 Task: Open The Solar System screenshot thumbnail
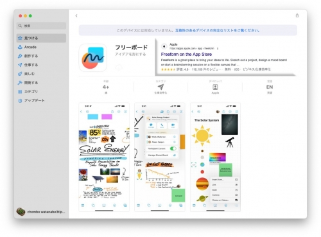pyautogui.click(x=215, y=157)
